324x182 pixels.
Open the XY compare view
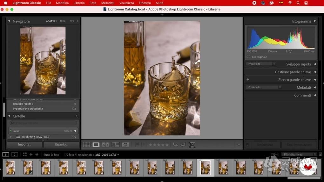point(105,145)
